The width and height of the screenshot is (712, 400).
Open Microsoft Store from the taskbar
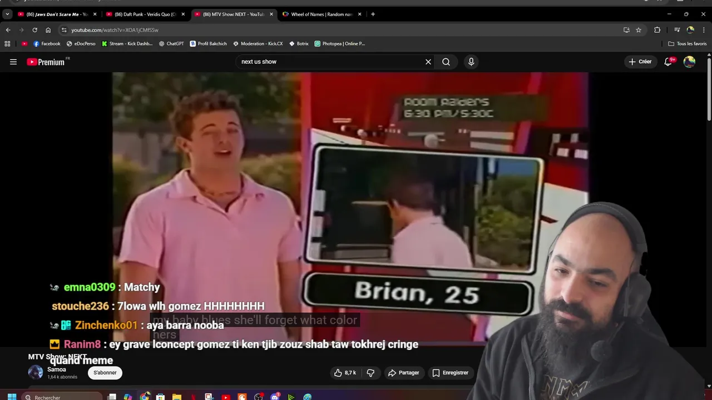point(160,397)
